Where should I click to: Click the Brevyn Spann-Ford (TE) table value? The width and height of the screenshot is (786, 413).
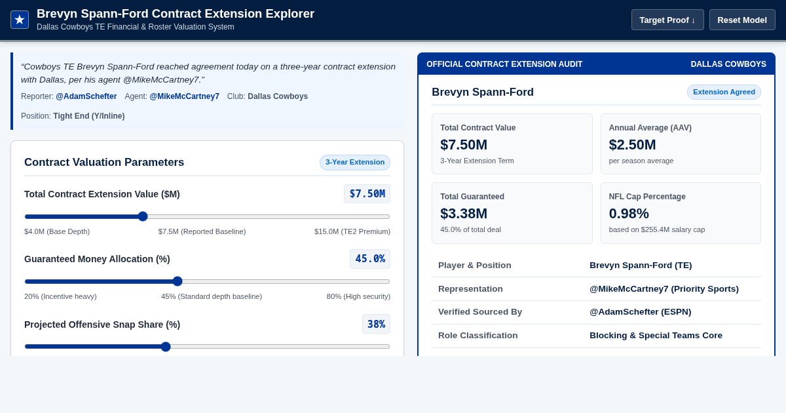click(x=641, y=265)
